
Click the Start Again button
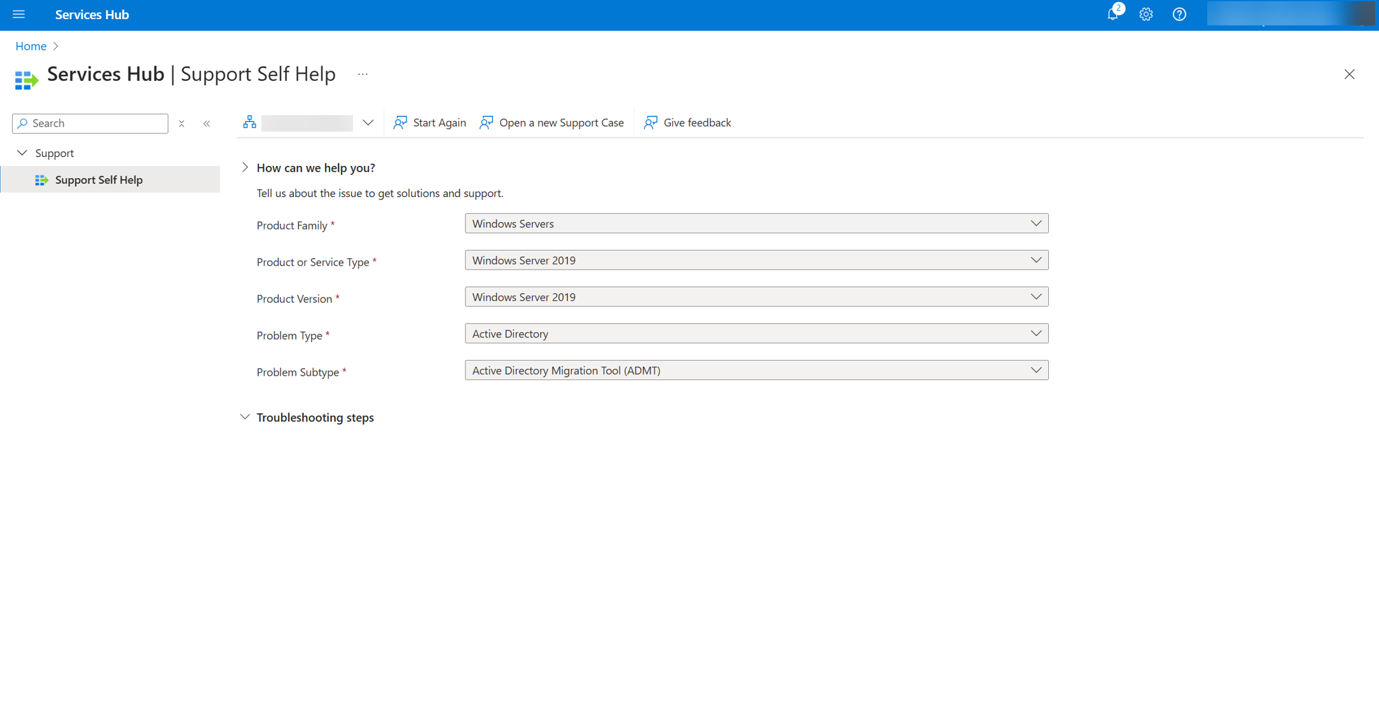click(x=431, y=122)
